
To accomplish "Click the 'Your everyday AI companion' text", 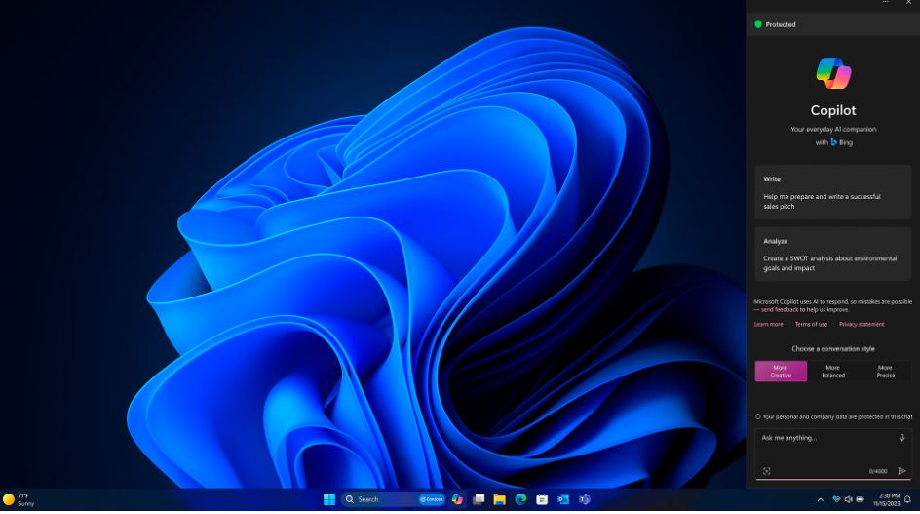I will 833,130.
